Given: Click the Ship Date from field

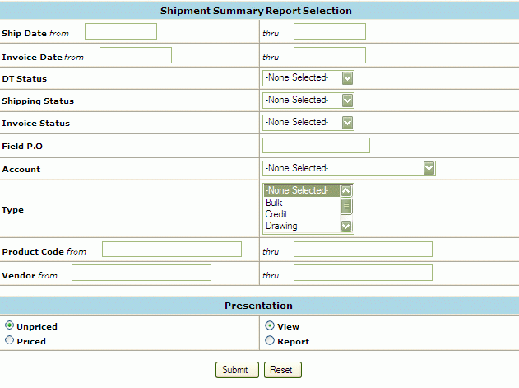Looking at the screenshot, I should [121, 31].
